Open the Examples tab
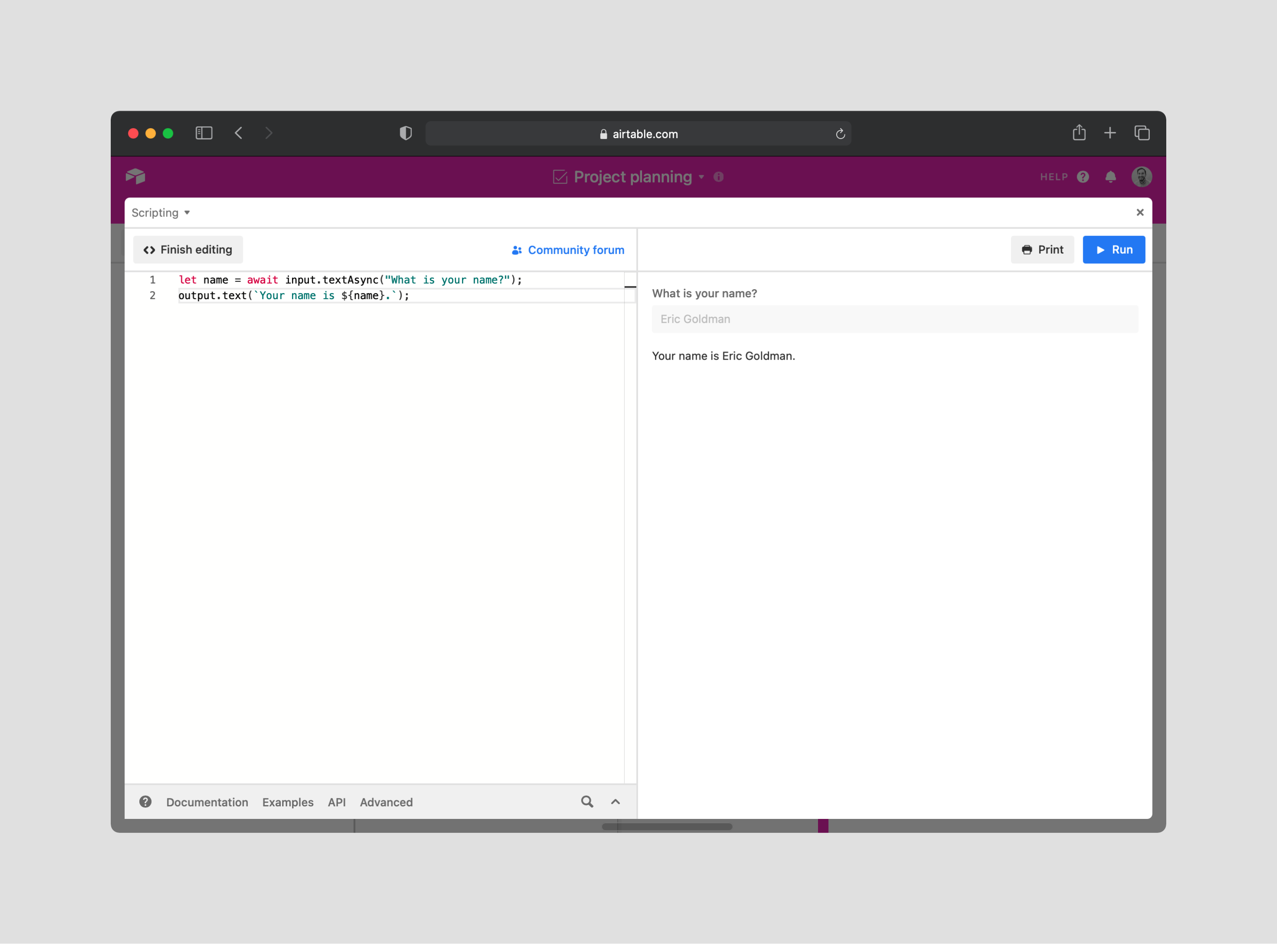Screen dimensions: 1277x944 288,802
